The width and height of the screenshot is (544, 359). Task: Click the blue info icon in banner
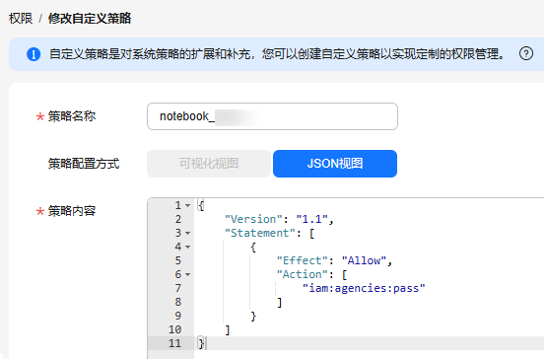pos(34,54)
